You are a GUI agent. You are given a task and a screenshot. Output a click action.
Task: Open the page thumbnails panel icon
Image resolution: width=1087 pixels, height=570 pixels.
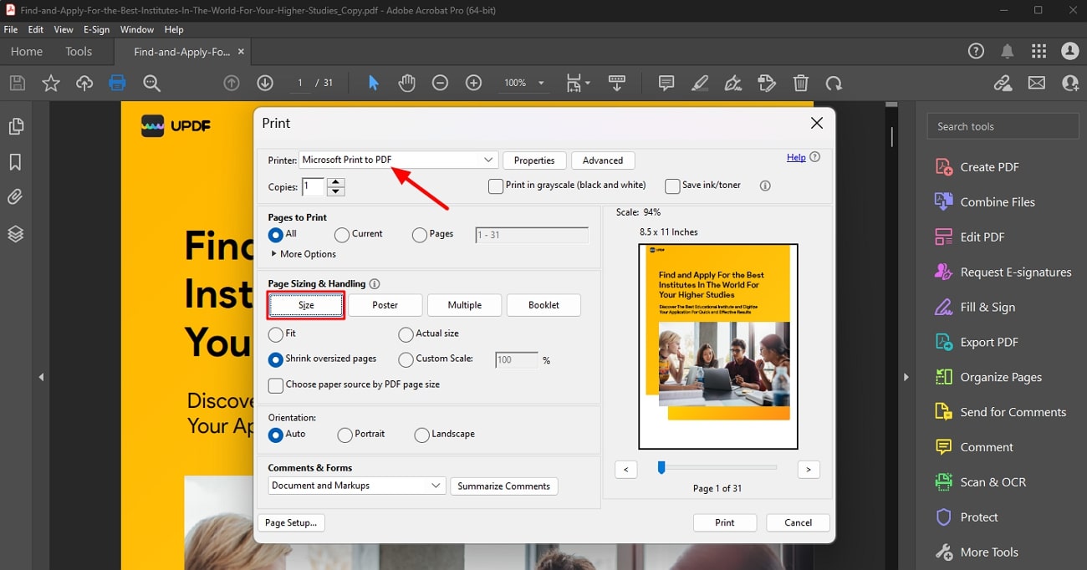click(x=15, y=126)
